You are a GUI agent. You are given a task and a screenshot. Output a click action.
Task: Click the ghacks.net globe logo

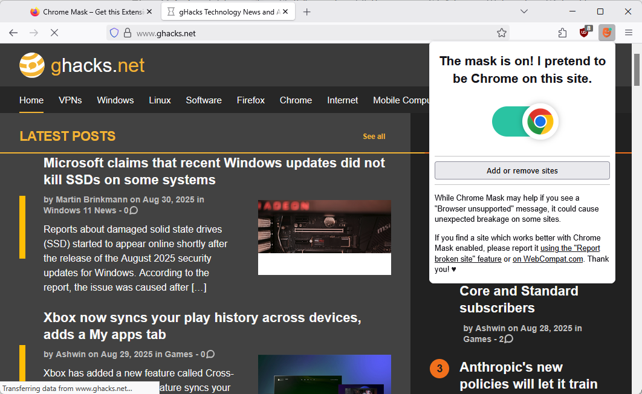tap(32, 65)
